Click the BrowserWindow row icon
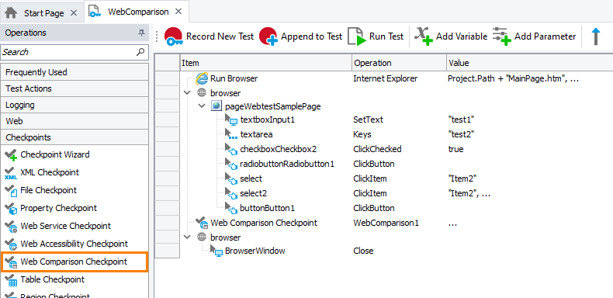Screen dimensions: 613x298 coord(216,251)
